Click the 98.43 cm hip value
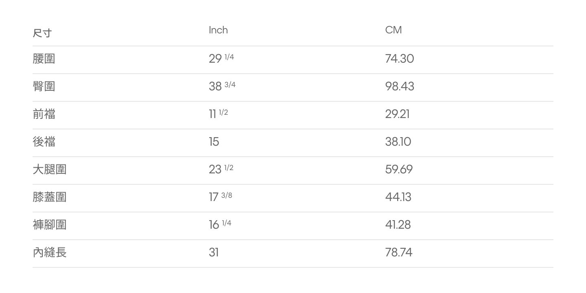Screen dimensions: 586x293 [x=400, y=86]
